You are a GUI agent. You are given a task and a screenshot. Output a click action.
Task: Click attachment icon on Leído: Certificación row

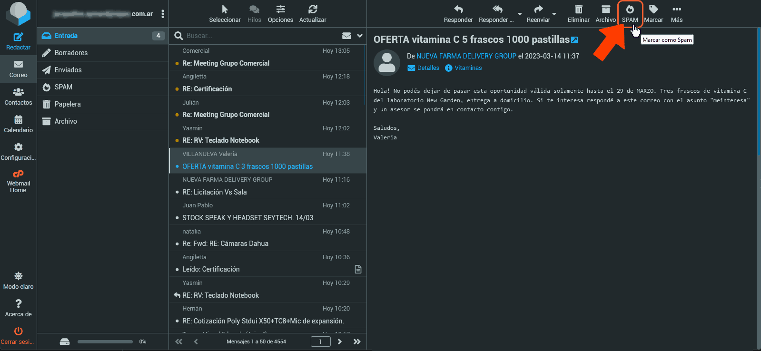coord(358,269)
